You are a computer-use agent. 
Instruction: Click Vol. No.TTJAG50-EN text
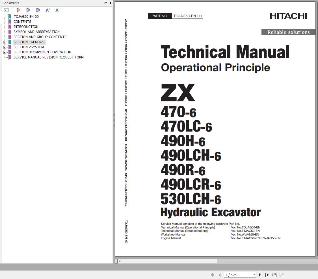click(x=245, y=231)
